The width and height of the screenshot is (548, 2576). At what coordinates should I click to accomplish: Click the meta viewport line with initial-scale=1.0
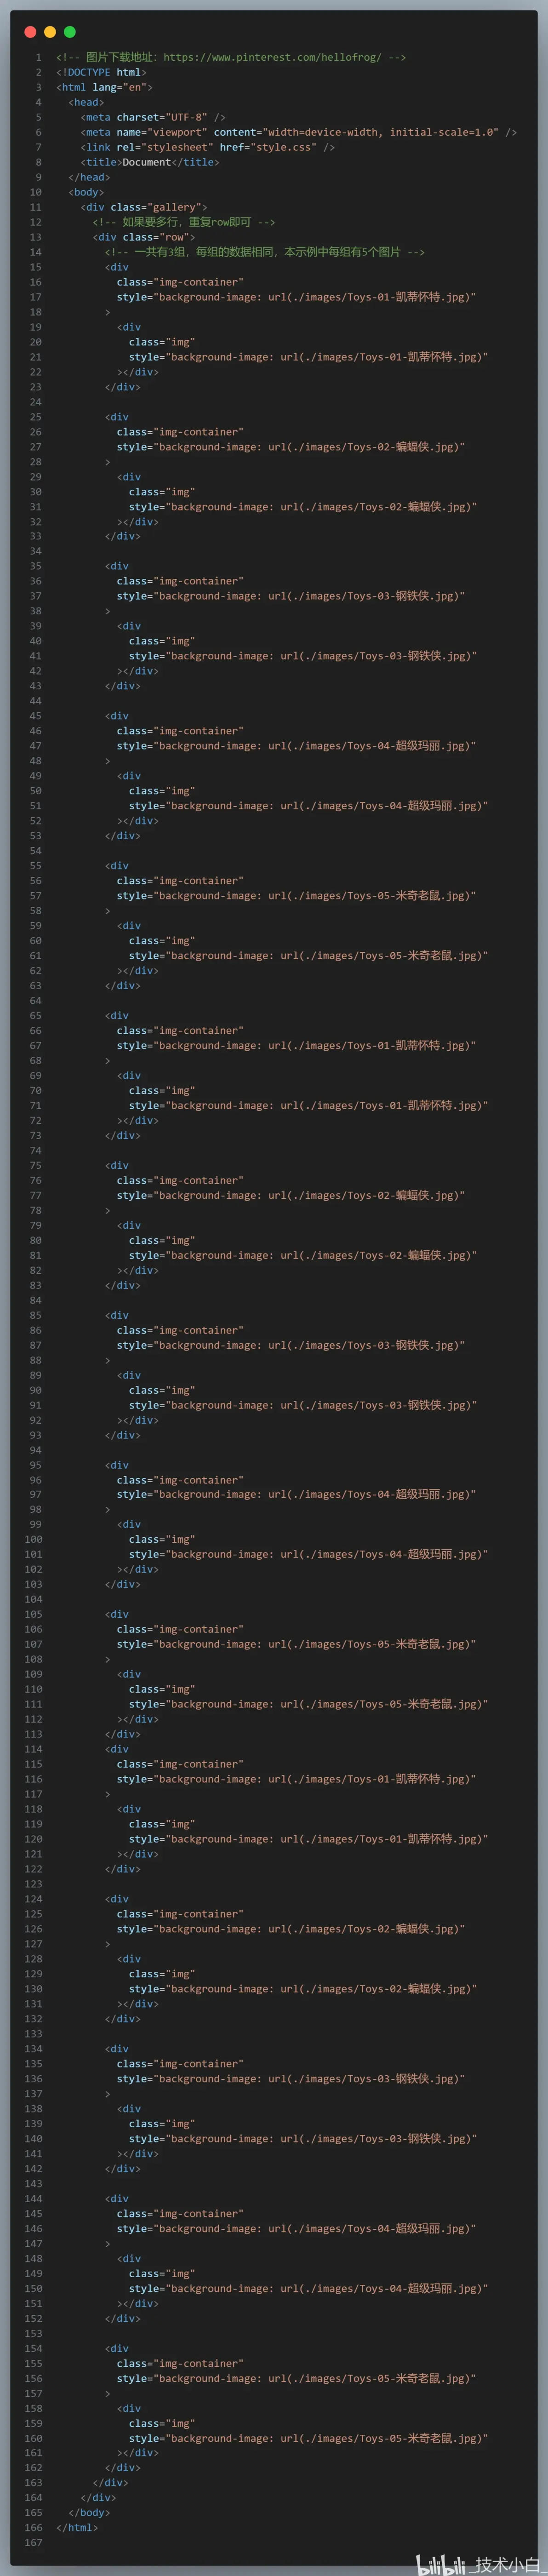(299, 132)
